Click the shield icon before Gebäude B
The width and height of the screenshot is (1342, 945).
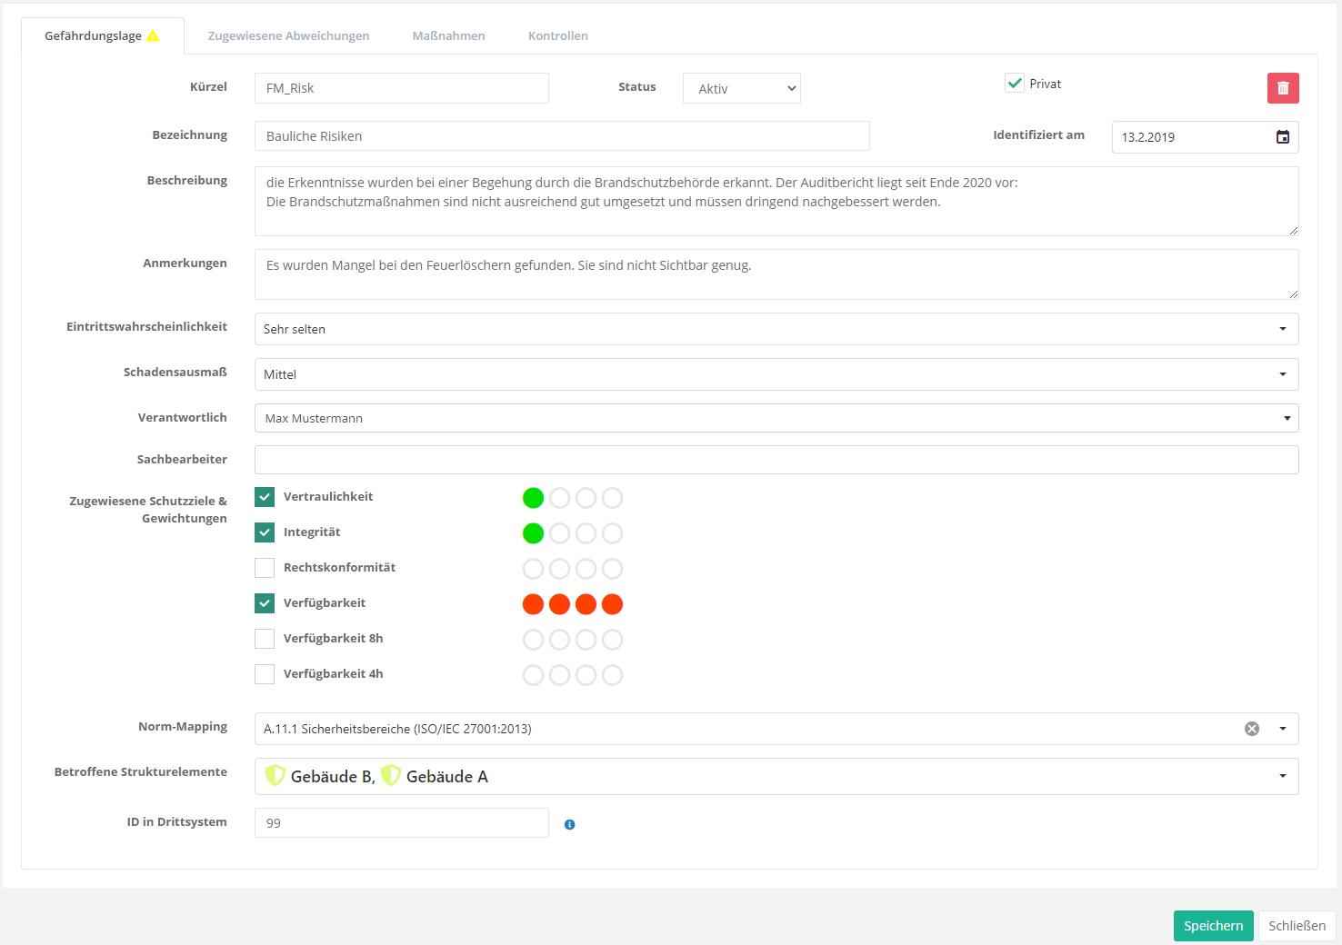[x=275, y=776]
